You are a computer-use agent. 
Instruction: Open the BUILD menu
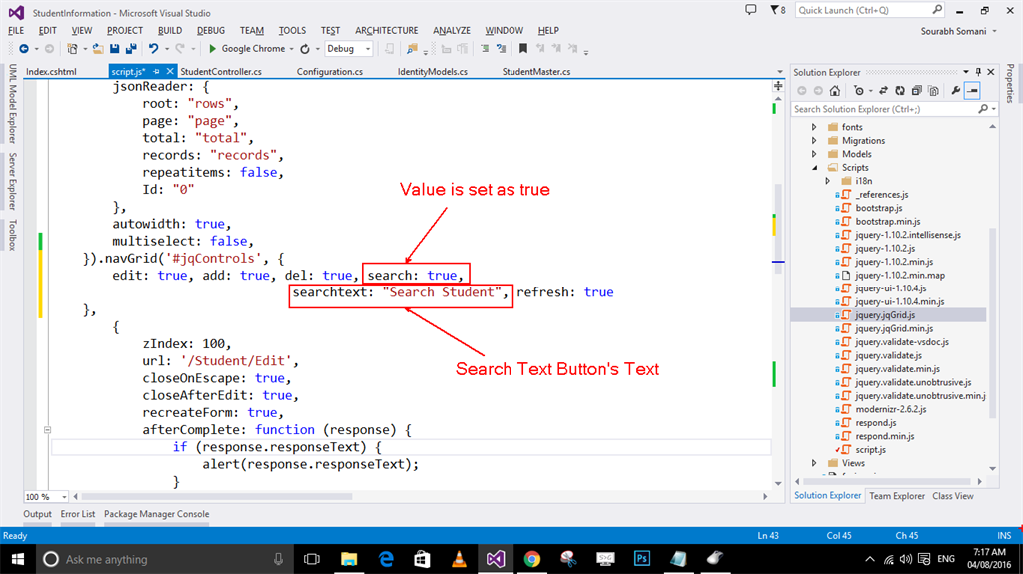click(x=169, y=30)
